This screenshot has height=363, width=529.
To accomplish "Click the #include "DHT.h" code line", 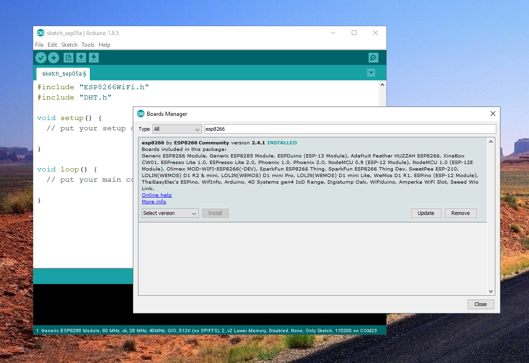I will point(74,97).
